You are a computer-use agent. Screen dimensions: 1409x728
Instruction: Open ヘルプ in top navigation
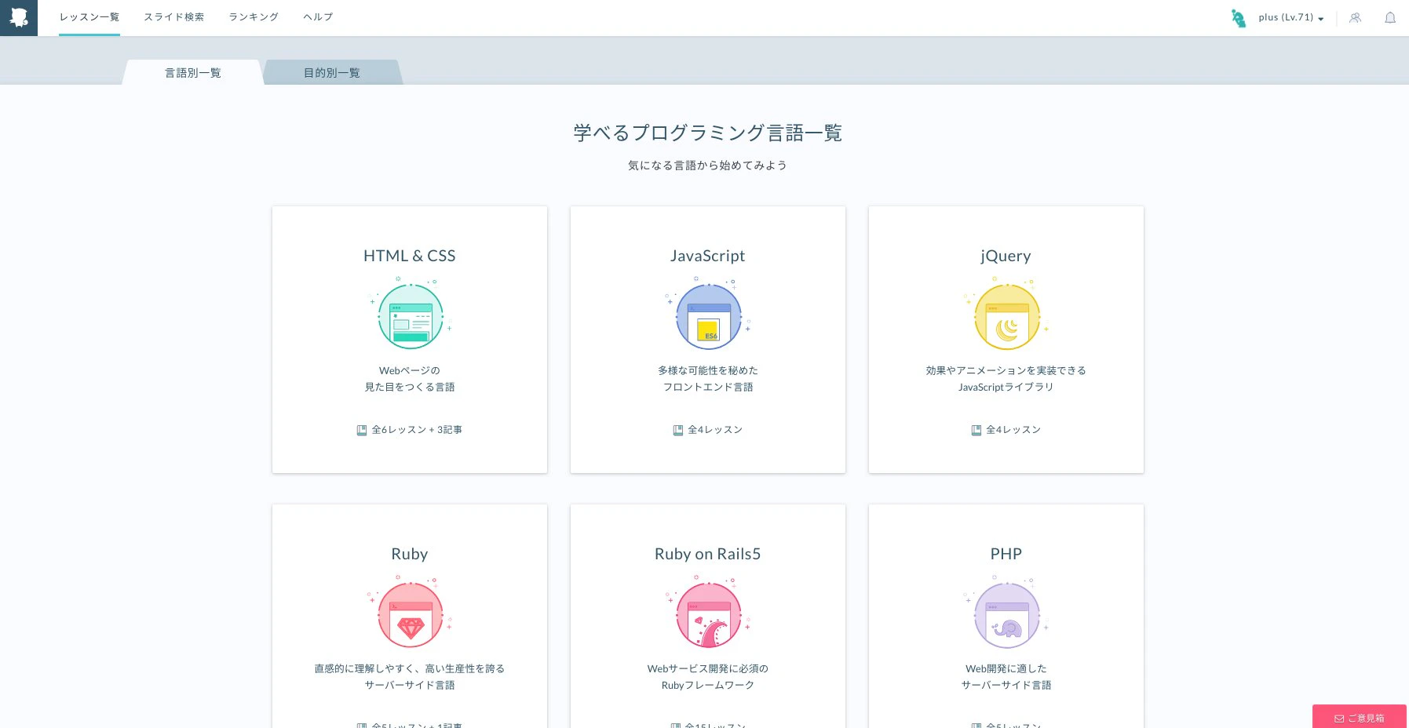(x=318, y=17)
